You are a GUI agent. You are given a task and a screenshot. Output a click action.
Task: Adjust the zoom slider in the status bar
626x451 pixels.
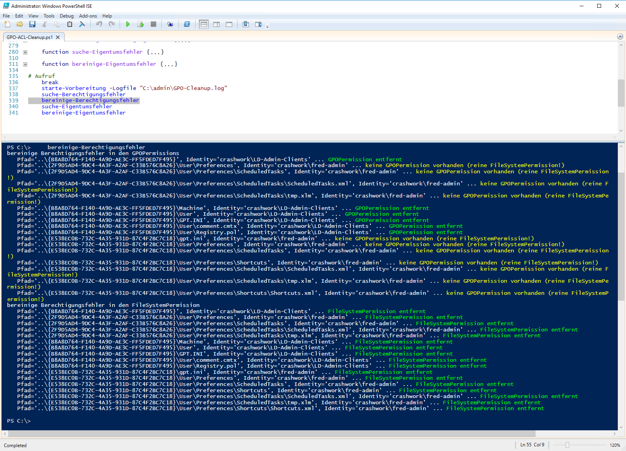pyautogui.click(x=567, y=445)
